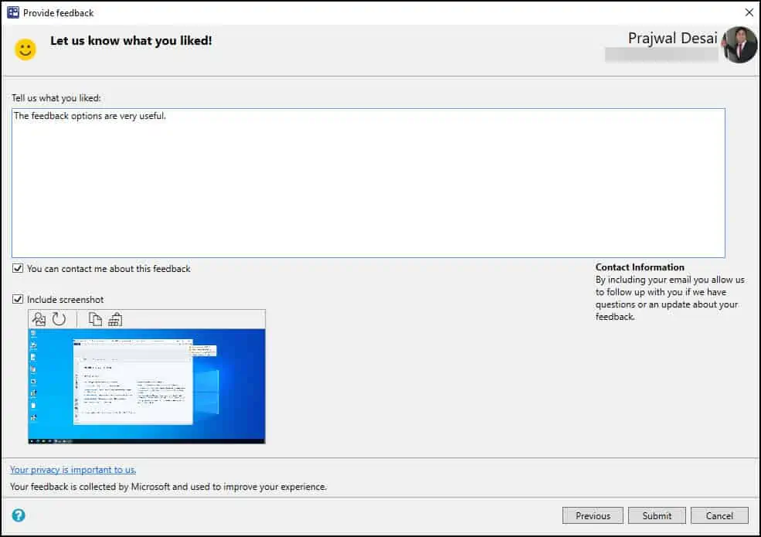
Task: Submit the feedback
Action: coord(657,515)
